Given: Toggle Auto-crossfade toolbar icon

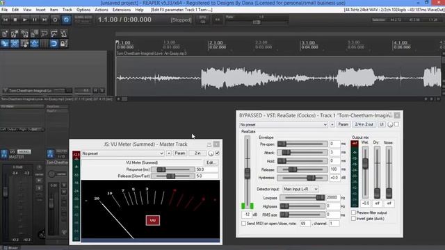Looking at the screenshot, I should [x=5, y=44].
